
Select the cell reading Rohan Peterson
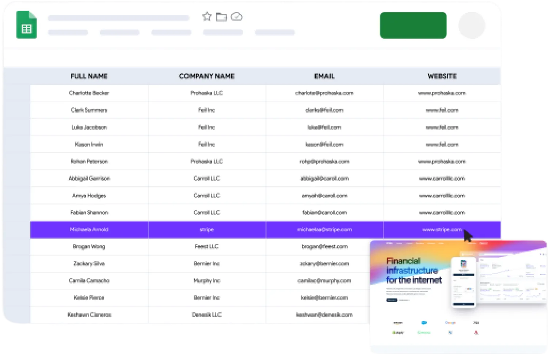(89, 161)
